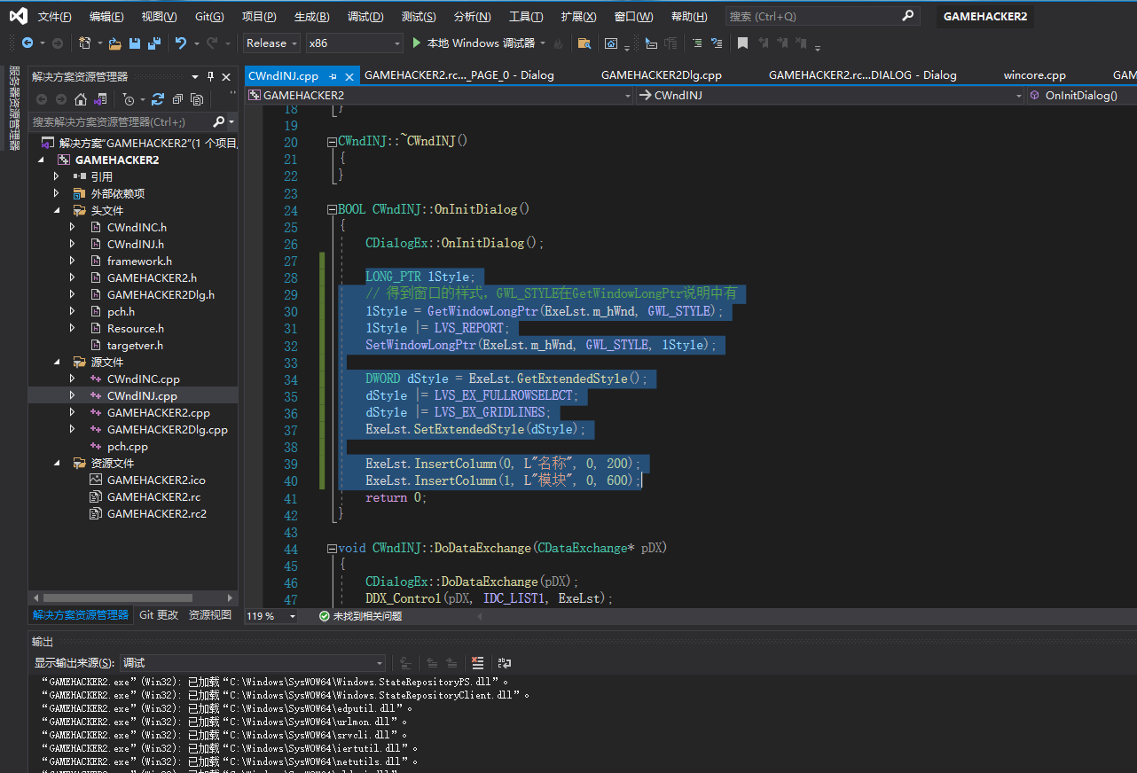This screenshot has width=1137, height=773.
Task: Collapse the GAMEHACKER2 project node
Action: click(41, 160)
